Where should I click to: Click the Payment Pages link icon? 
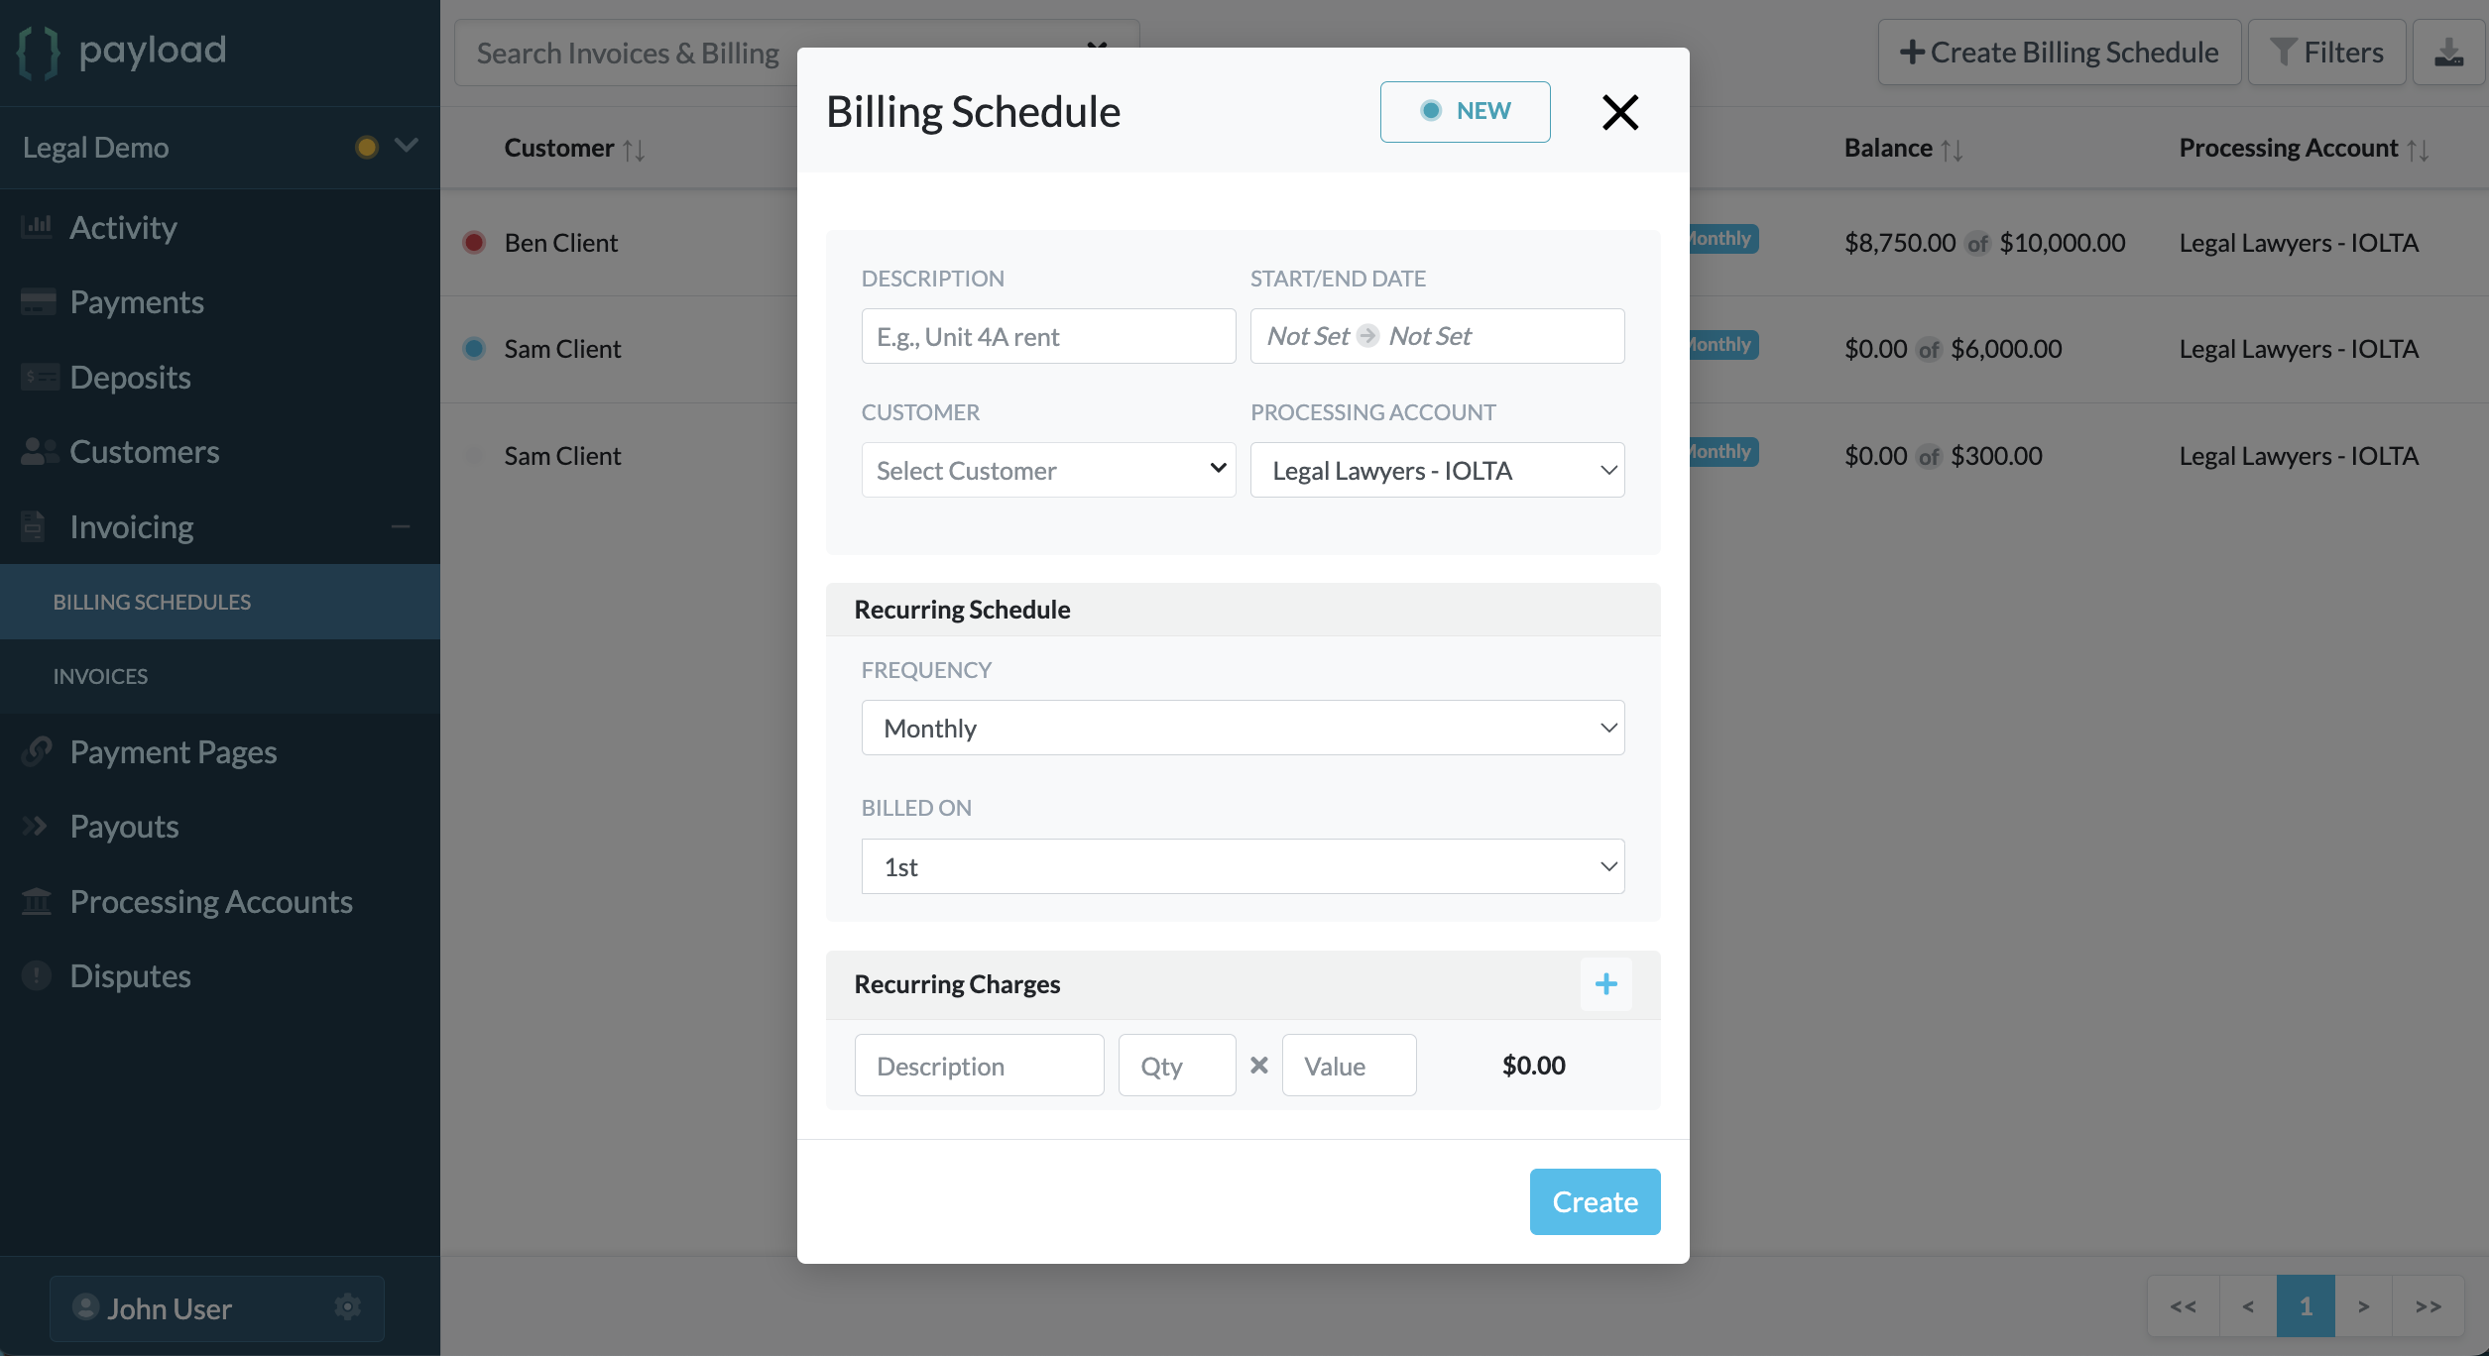click(x=37, y=751)
